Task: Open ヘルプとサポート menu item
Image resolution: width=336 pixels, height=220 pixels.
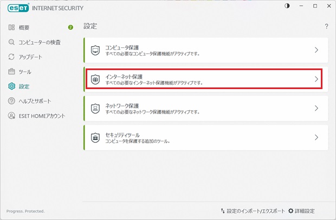Action: click(x=35, y=101)
